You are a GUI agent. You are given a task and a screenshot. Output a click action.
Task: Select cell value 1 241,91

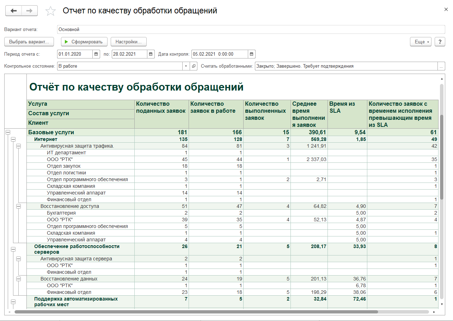pyautogui.click(x=309, y=146)
